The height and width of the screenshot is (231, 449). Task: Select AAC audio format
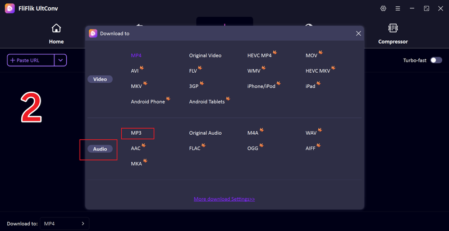tap(136, 148)
